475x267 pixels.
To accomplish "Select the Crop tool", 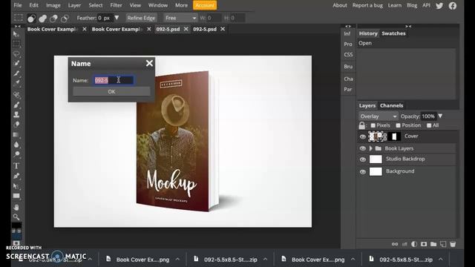I will [x=16, y=73].
